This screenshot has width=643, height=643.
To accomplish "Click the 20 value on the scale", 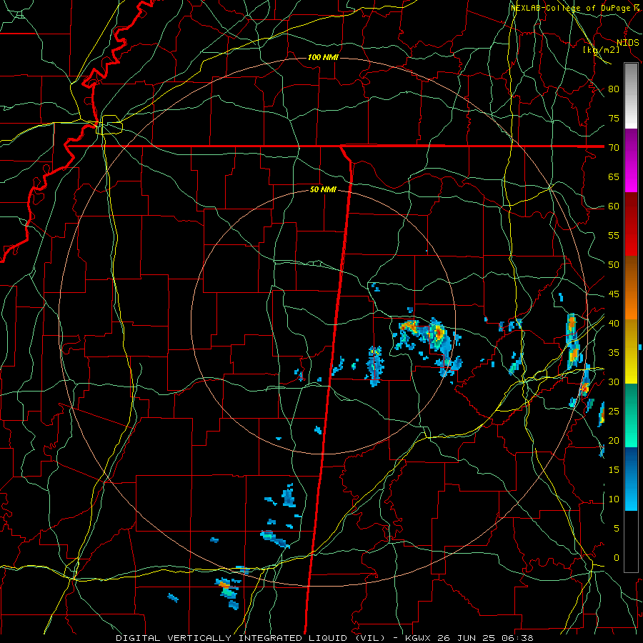I will 614,440.
